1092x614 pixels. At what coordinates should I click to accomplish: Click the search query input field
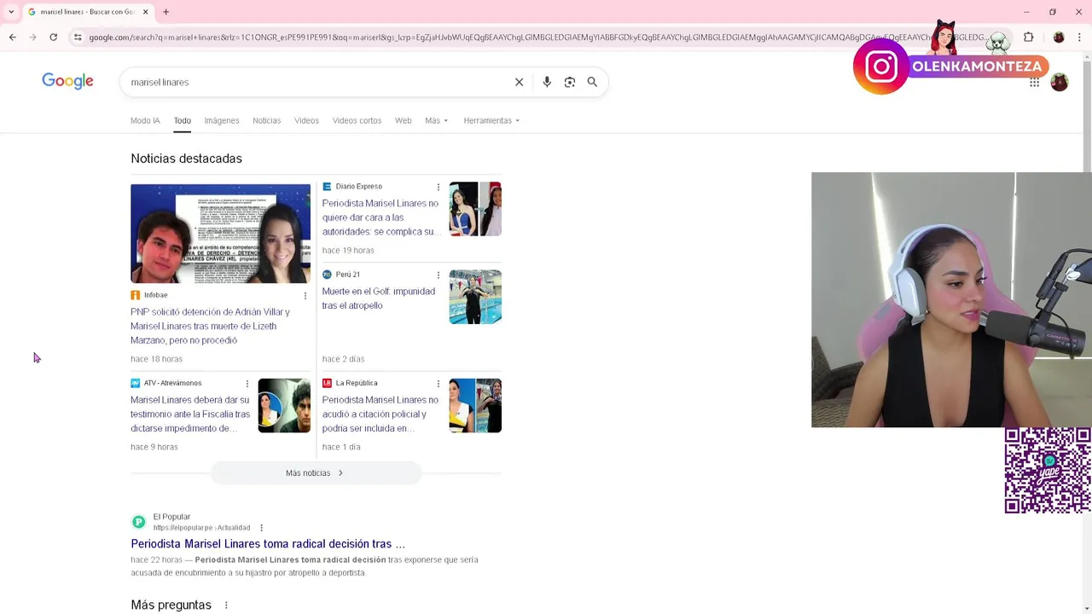click(316, 82)
